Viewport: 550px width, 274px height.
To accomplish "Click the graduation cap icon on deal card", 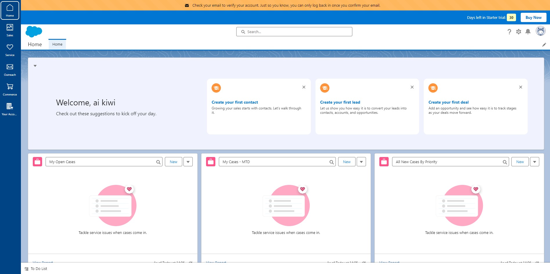I will 433,88.
